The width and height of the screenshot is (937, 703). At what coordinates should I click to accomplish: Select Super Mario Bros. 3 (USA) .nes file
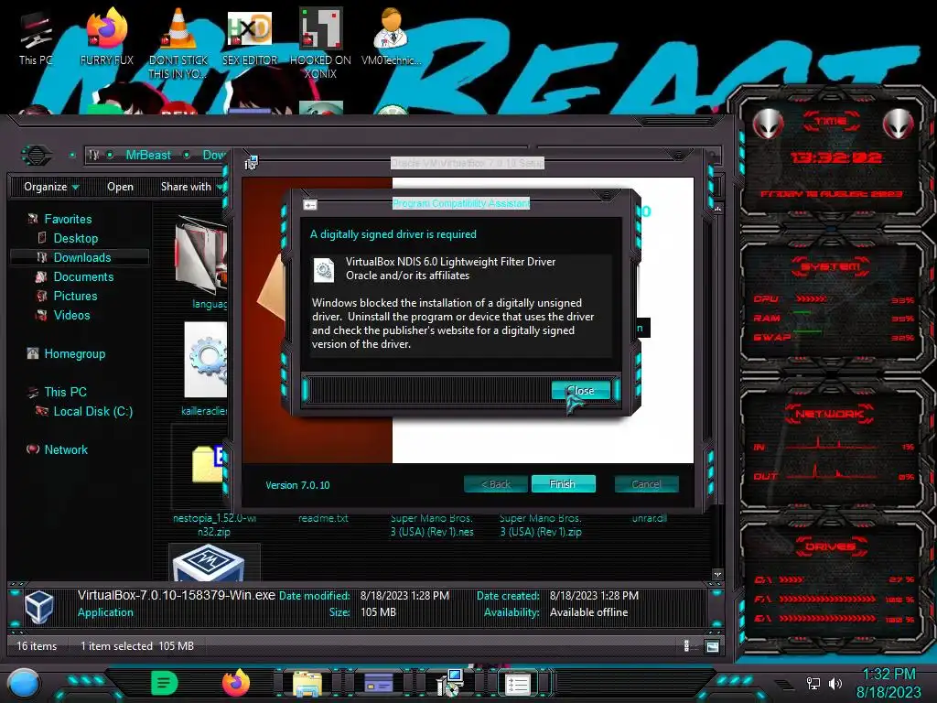pyautogui.click(x=432, y=525)
